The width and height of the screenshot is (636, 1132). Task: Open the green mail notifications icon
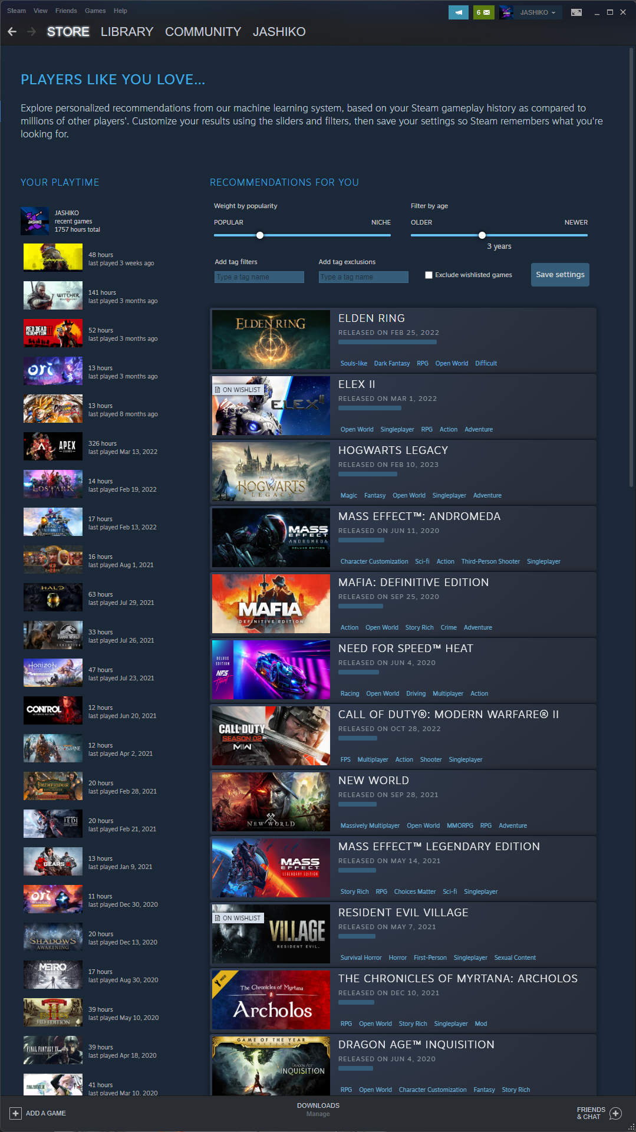[x=484, y=12]
